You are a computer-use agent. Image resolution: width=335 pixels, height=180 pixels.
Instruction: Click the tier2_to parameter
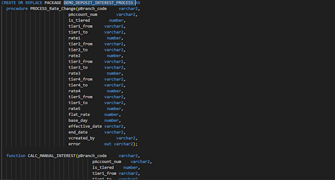pyautogui.click(x=78, y=50)
